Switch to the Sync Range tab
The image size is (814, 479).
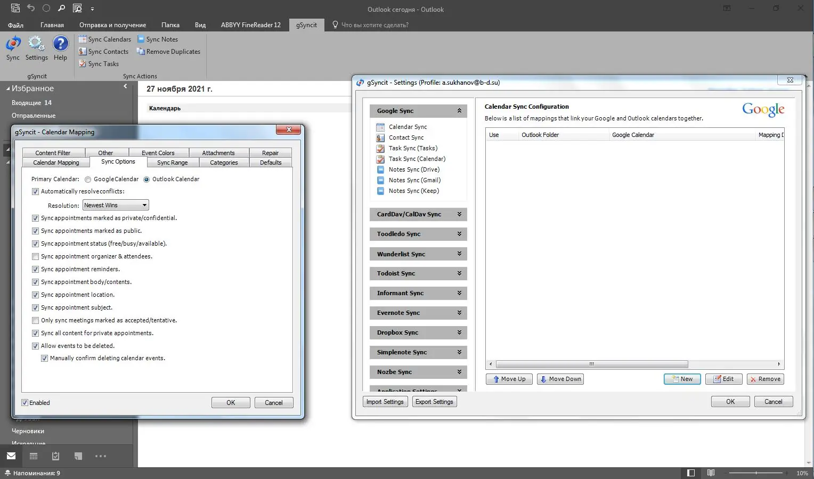[x=172, y=163]
